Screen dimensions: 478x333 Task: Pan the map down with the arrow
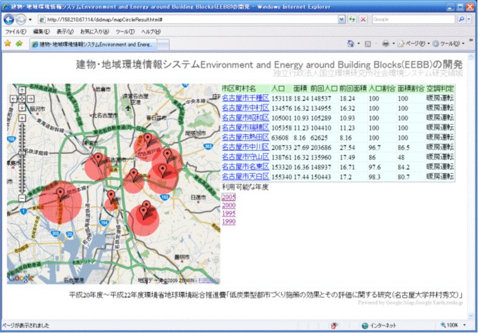22,107
